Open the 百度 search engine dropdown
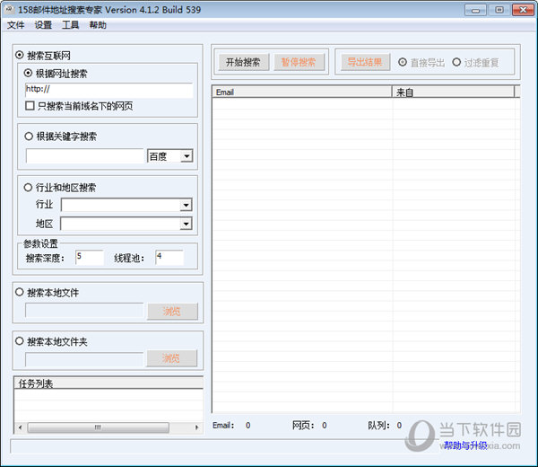The height and width of the screenshot is (467, 538). 187,156
